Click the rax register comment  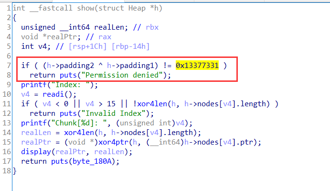pos(105,37)
